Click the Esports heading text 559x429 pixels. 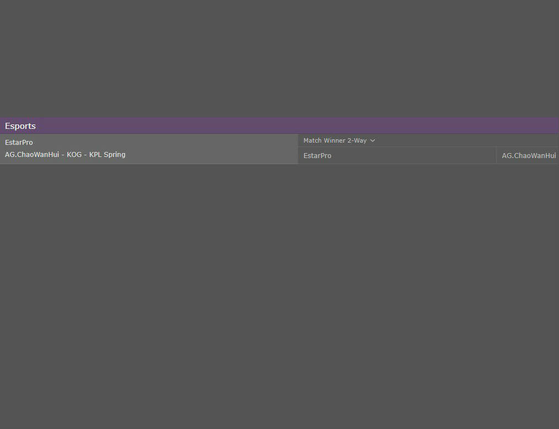point(20,126)
